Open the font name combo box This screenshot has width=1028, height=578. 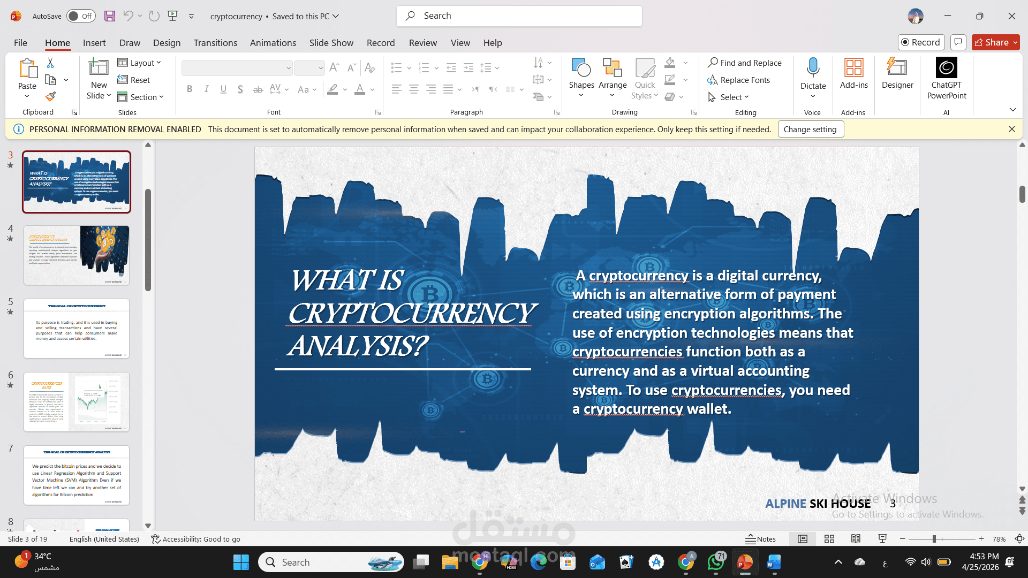[x=237, y=68]
